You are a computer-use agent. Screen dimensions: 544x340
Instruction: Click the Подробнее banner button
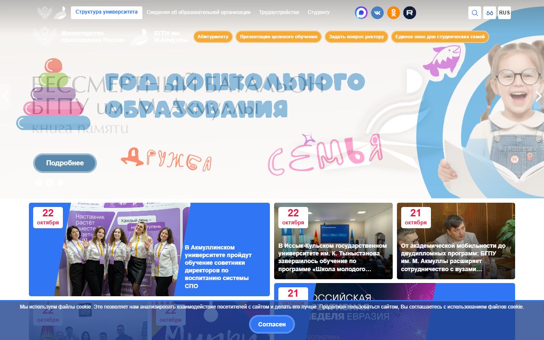[65, 163]
